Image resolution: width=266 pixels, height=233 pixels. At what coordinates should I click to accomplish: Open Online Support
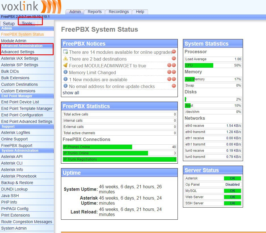click(x=27, y=139)
